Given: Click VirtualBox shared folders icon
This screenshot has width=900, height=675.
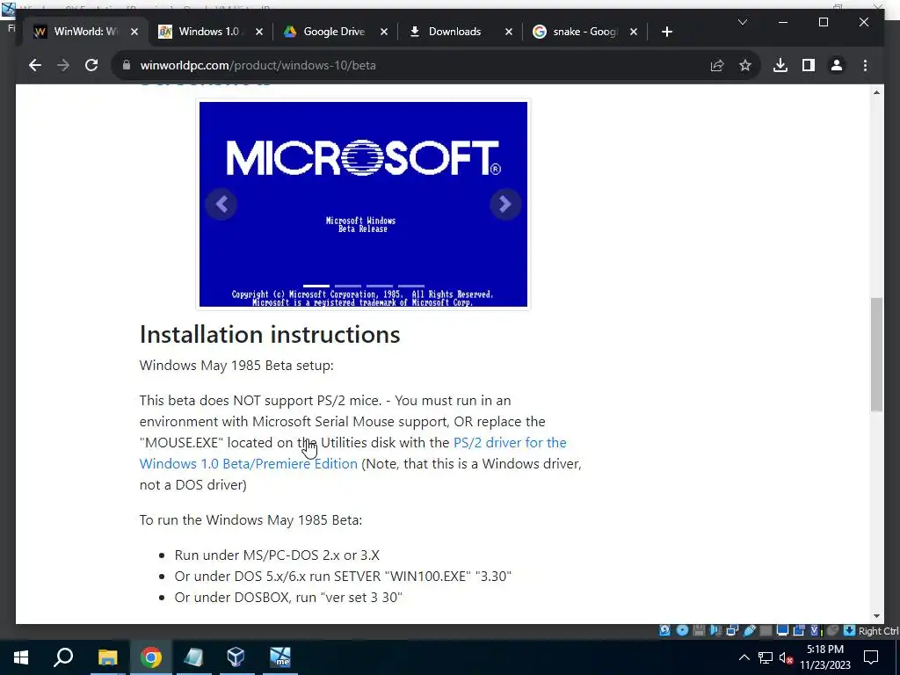Looking at the screenshot, I should 766,631.
